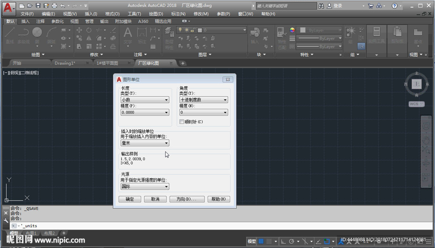Screen dimensions: 435x248
Task: Switch to the 布局1 layout tab
Action: [x=31, y=233]
